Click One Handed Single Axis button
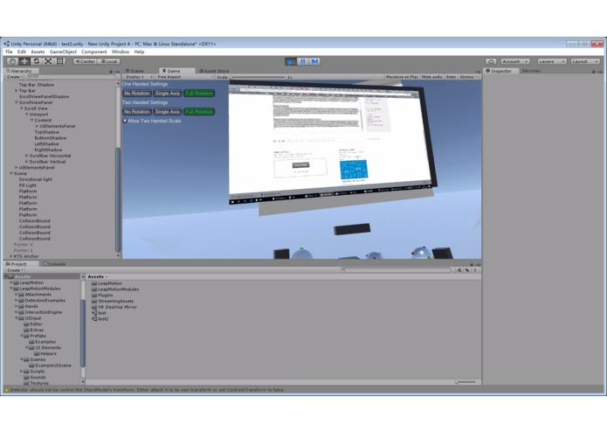The width and height of the screenshot is (607, 432). (x=167, y=93)
